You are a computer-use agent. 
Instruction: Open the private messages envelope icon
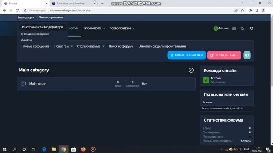(234, 28)
